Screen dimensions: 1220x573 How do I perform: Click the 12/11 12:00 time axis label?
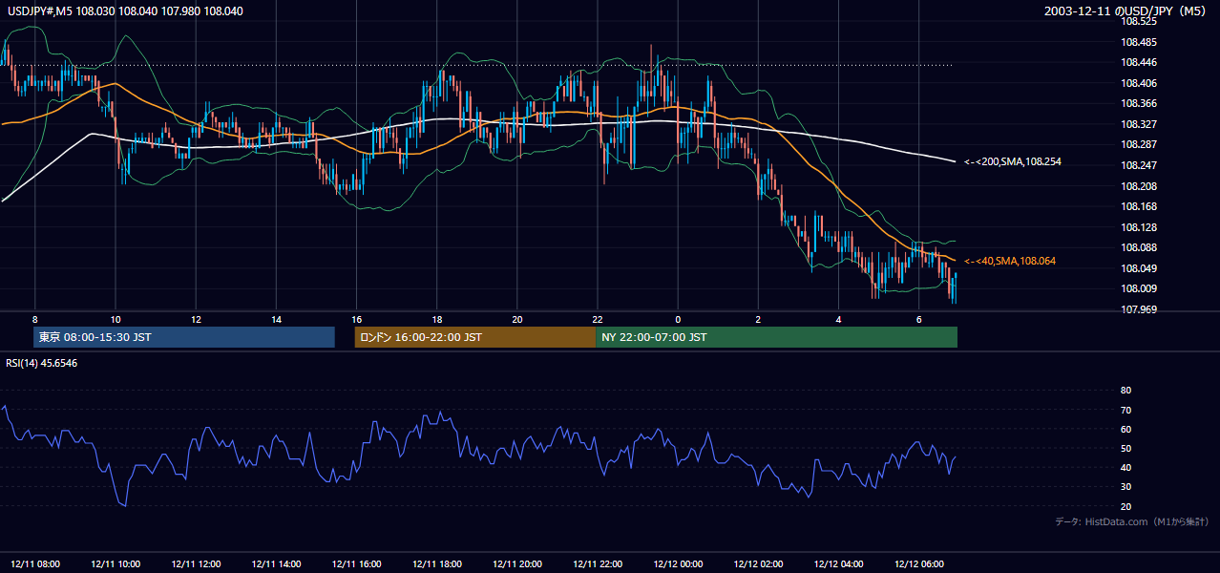pyautogui.click(x=196, y=564)
